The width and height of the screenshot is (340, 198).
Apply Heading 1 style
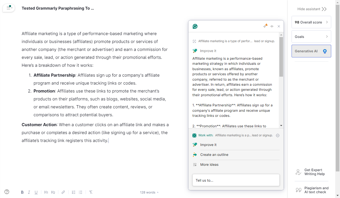pyautogui.click(x=46, y=192)
